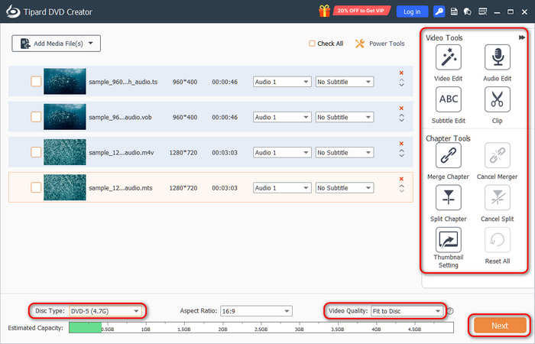Open the Disc Type DVD-5 dropdown
Image resolution: width=535 pixels, height=344 pixels.
pos(105,311)
